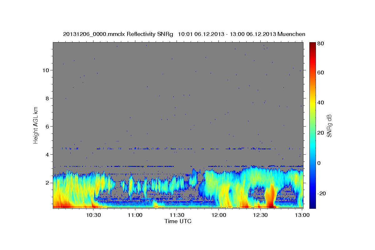
Task: Click the colorbar value '40'
Action: (x=321, y=102)
